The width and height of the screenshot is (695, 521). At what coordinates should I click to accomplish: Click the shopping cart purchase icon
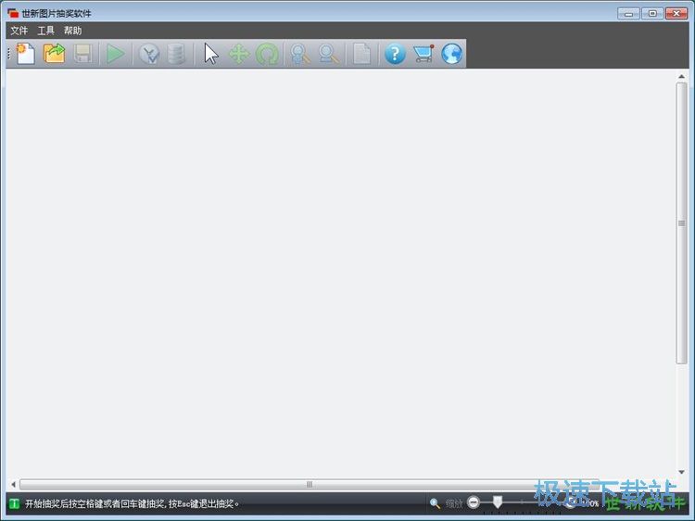(x=423, y=54)
